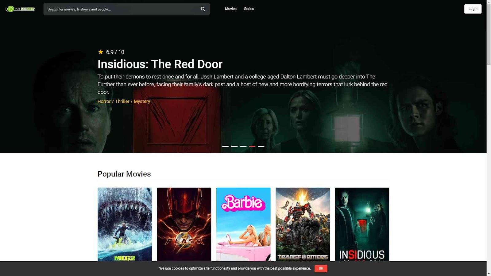Open the Series menu

(249, 9)
